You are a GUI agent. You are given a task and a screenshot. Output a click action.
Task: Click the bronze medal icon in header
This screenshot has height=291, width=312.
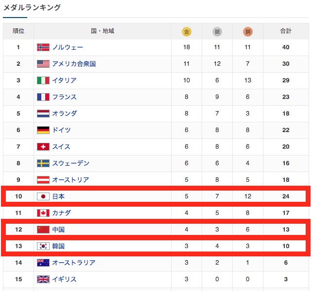tap(248, 32)
